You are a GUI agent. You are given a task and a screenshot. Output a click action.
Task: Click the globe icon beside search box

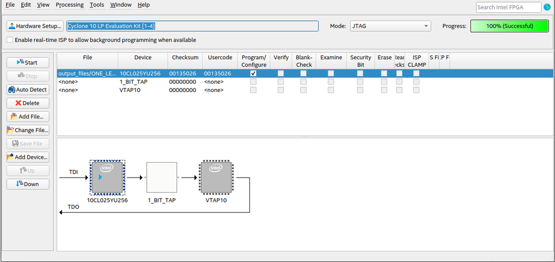click(547, 7)
